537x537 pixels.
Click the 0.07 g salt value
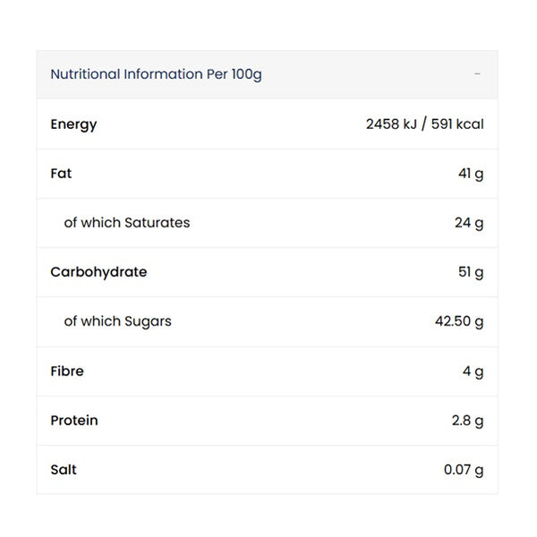(464, 470)
